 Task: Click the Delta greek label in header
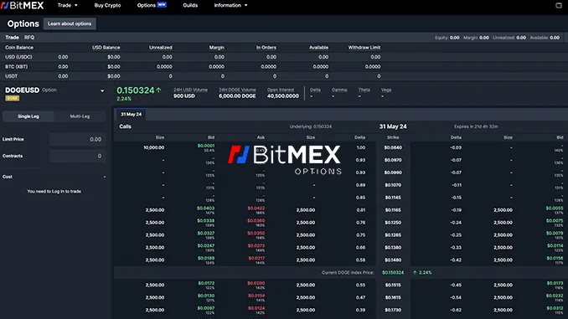[315, 90]
